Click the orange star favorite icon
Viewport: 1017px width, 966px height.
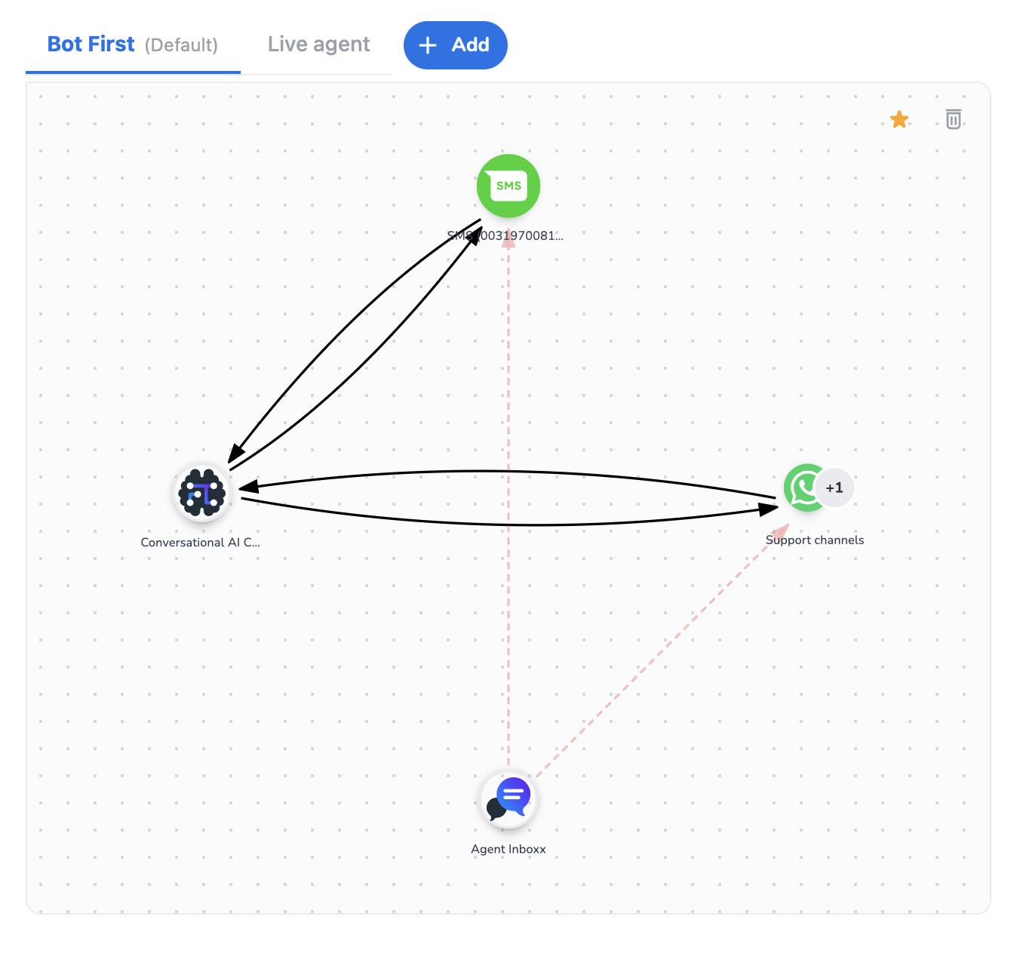(899, 119)
